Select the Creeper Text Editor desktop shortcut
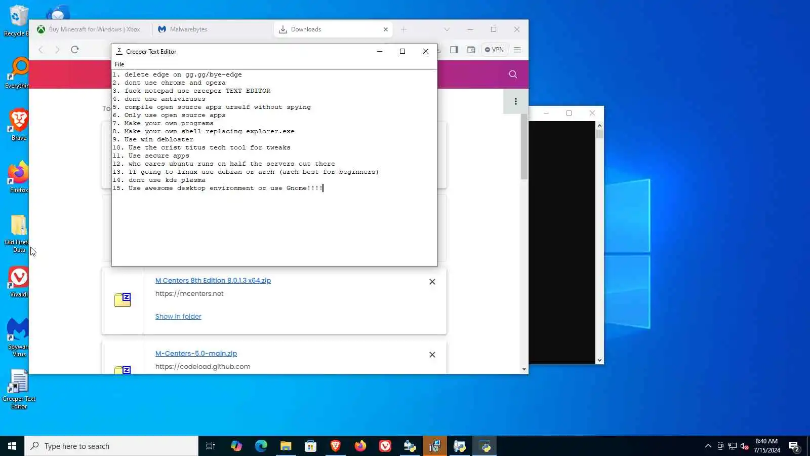 (19, 389)
